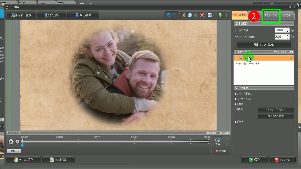Viewport: 301px width, 169px height.
Task: Click the undo arrow icon
Action: [168, 15]
